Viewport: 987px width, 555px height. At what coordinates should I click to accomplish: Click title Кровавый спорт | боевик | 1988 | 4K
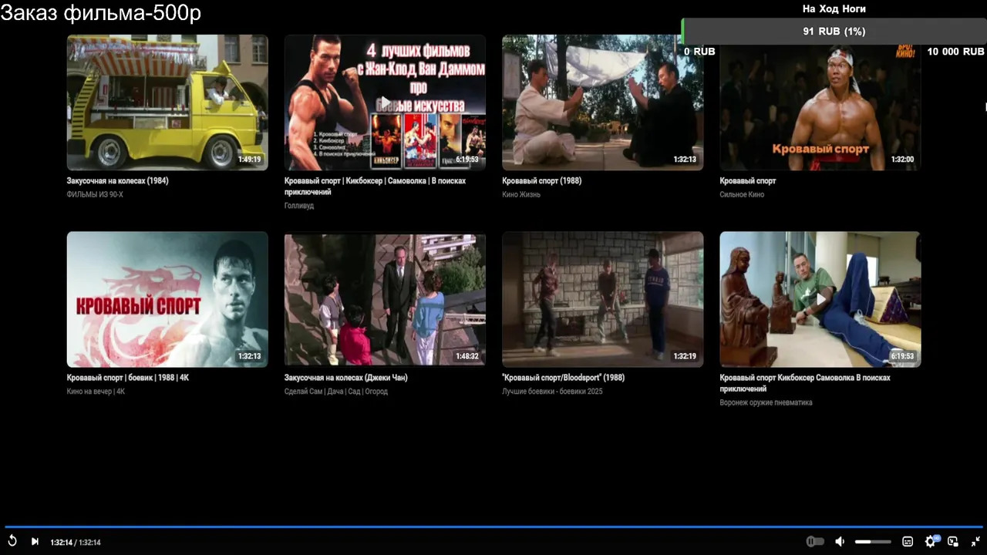click(x=128, y=378)
